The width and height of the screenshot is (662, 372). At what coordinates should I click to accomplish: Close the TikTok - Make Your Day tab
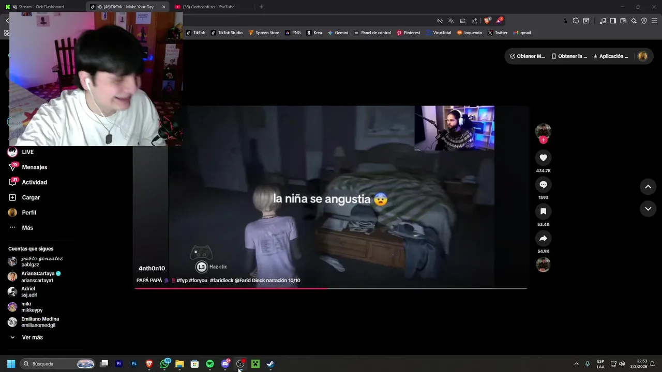(x=164, y=7)
